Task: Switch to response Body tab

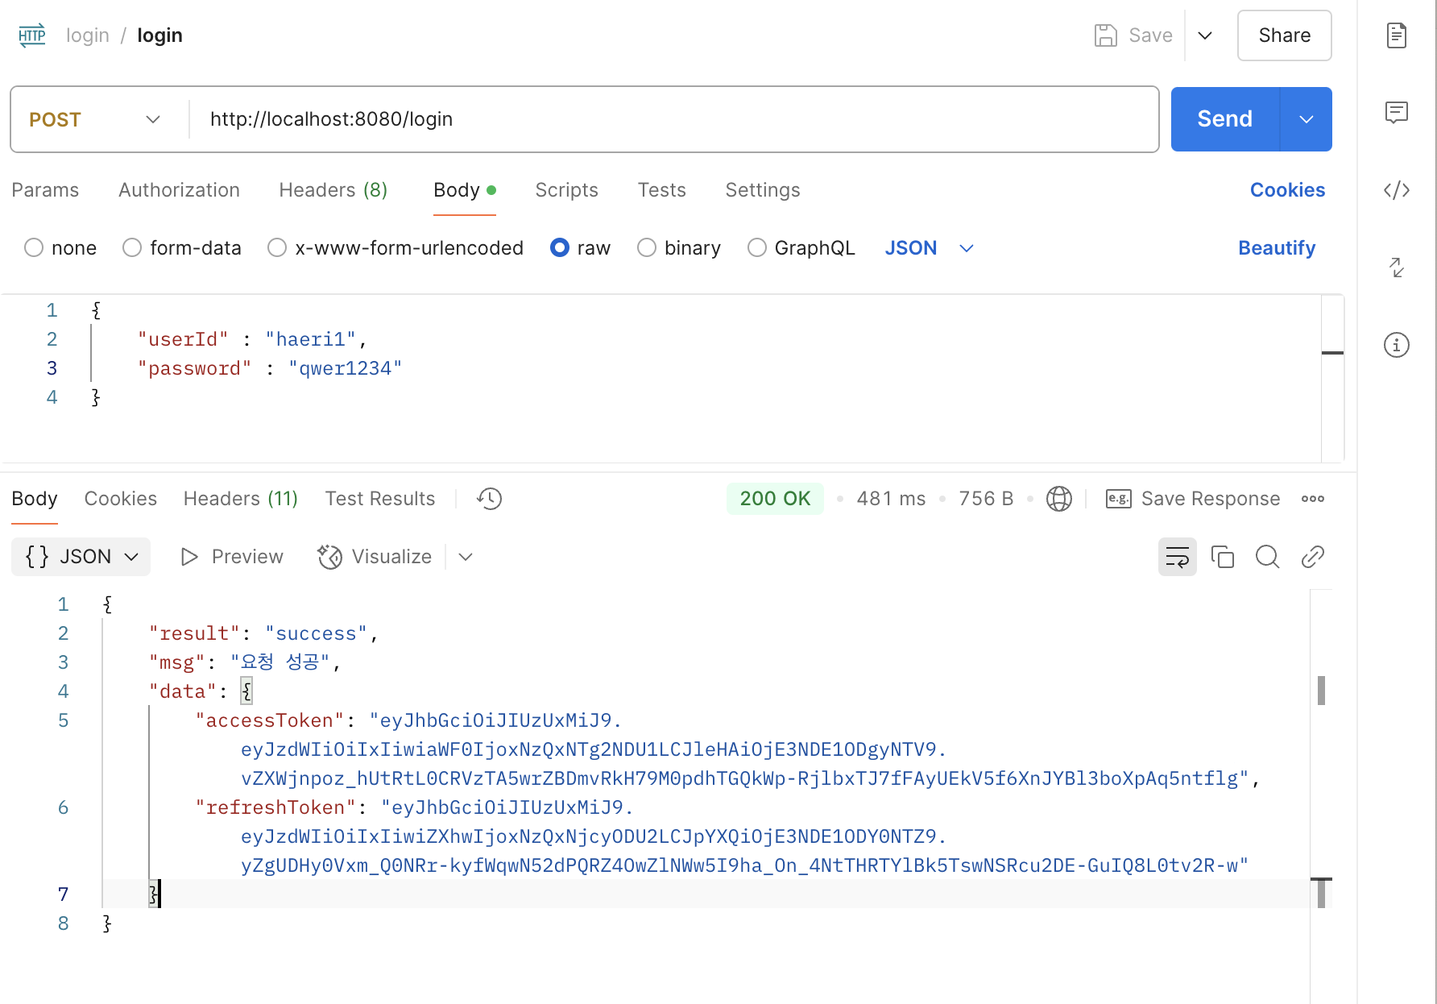Action: pos(35,499)
